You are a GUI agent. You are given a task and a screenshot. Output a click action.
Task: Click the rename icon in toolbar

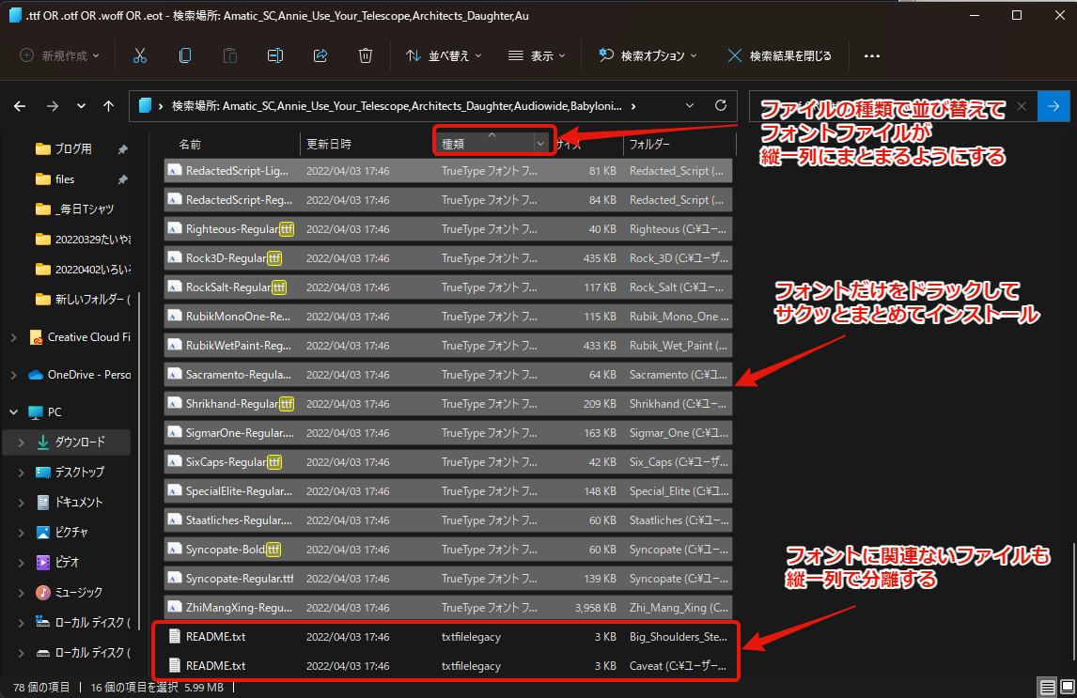point(275,55)
